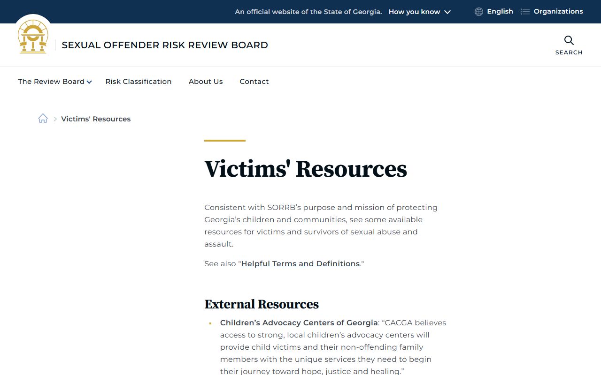Click the External Resources heading
Viewport: 601px width, 375px height.
262,304
